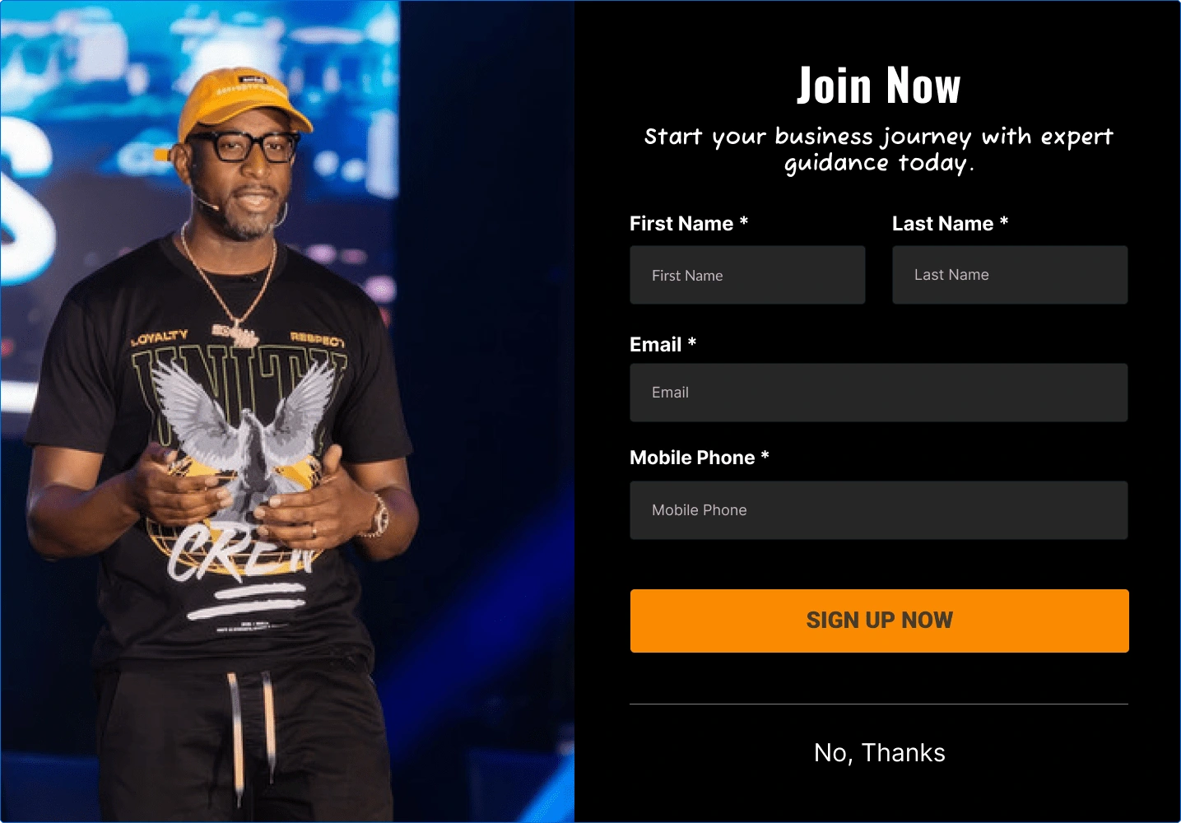Click the subtitle about expert guidance

(878, 149)
